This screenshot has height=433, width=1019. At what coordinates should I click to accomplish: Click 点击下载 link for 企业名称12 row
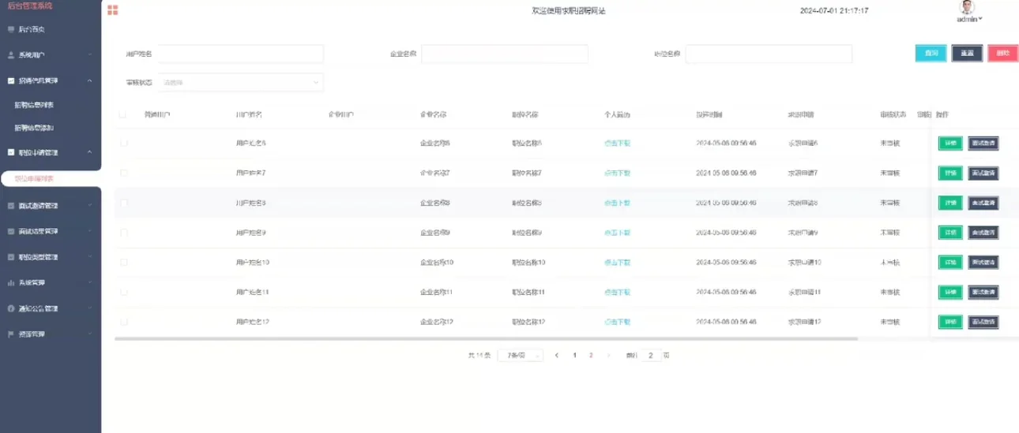click(x=617, y=322)
